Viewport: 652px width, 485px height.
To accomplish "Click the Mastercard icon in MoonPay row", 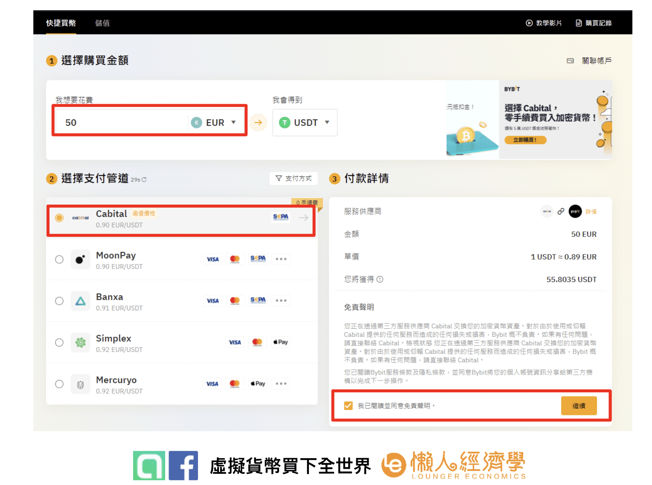I will click(235, 259).
